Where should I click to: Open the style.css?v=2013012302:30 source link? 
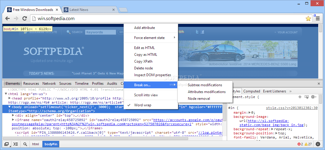coord(292,108)
